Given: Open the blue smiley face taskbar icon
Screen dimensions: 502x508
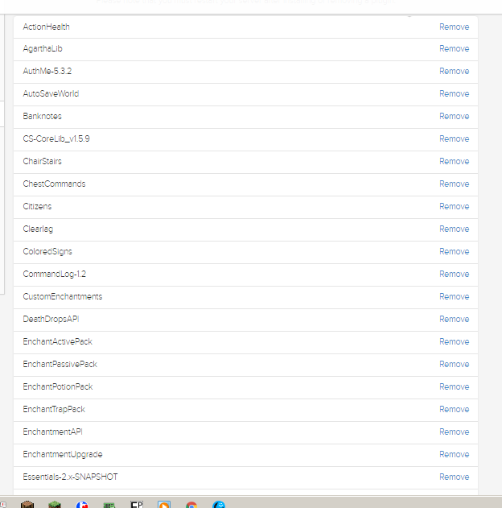Looking at the screenshot, I should [219, 505].
